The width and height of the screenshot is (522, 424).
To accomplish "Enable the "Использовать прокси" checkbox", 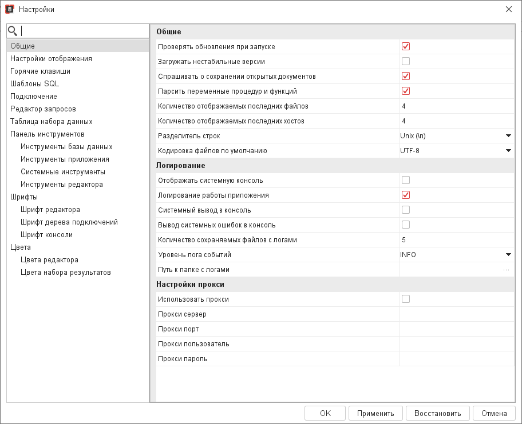I will [x=406, y=299].
